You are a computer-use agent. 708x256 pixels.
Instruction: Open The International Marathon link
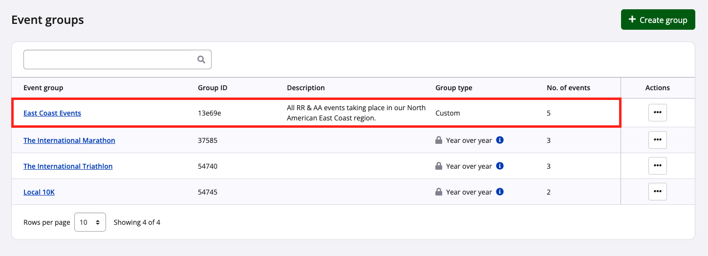[69, 140]
